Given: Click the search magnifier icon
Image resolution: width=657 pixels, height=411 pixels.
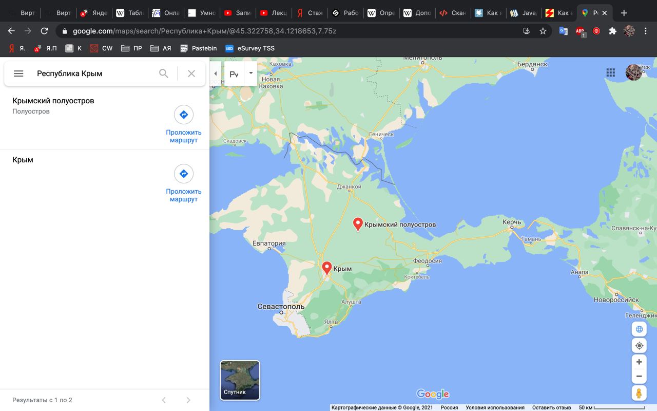Looking at the screenshot, I should coord(164,73).
